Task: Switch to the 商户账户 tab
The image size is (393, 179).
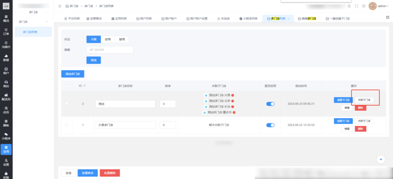Action: point(169,19)
